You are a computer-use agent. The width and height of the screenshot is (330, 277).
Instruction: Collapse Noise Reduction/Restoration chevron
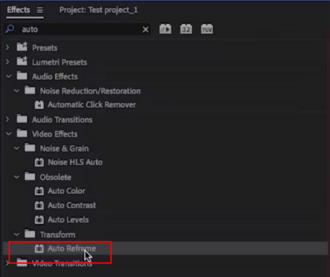click(x=16, y=91)
